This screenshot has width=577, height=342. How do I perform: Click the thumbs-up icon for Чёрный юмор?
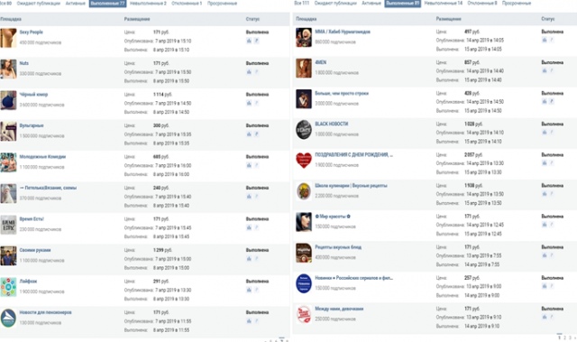pos(249,103)
